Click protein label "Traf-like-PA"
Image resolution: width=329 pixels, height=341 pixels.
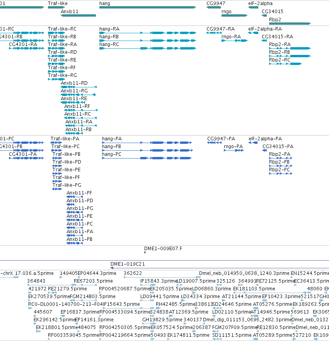coord(65,139)
